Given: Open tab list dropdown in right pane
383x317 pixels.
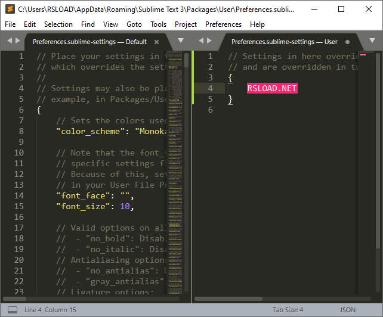Looking at the screenshot, I should (372, 41).
